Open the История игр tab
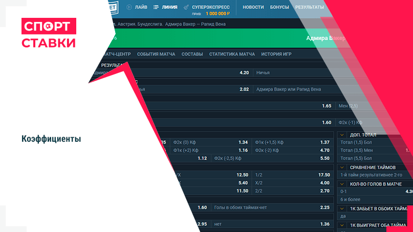 coord(276,54)
